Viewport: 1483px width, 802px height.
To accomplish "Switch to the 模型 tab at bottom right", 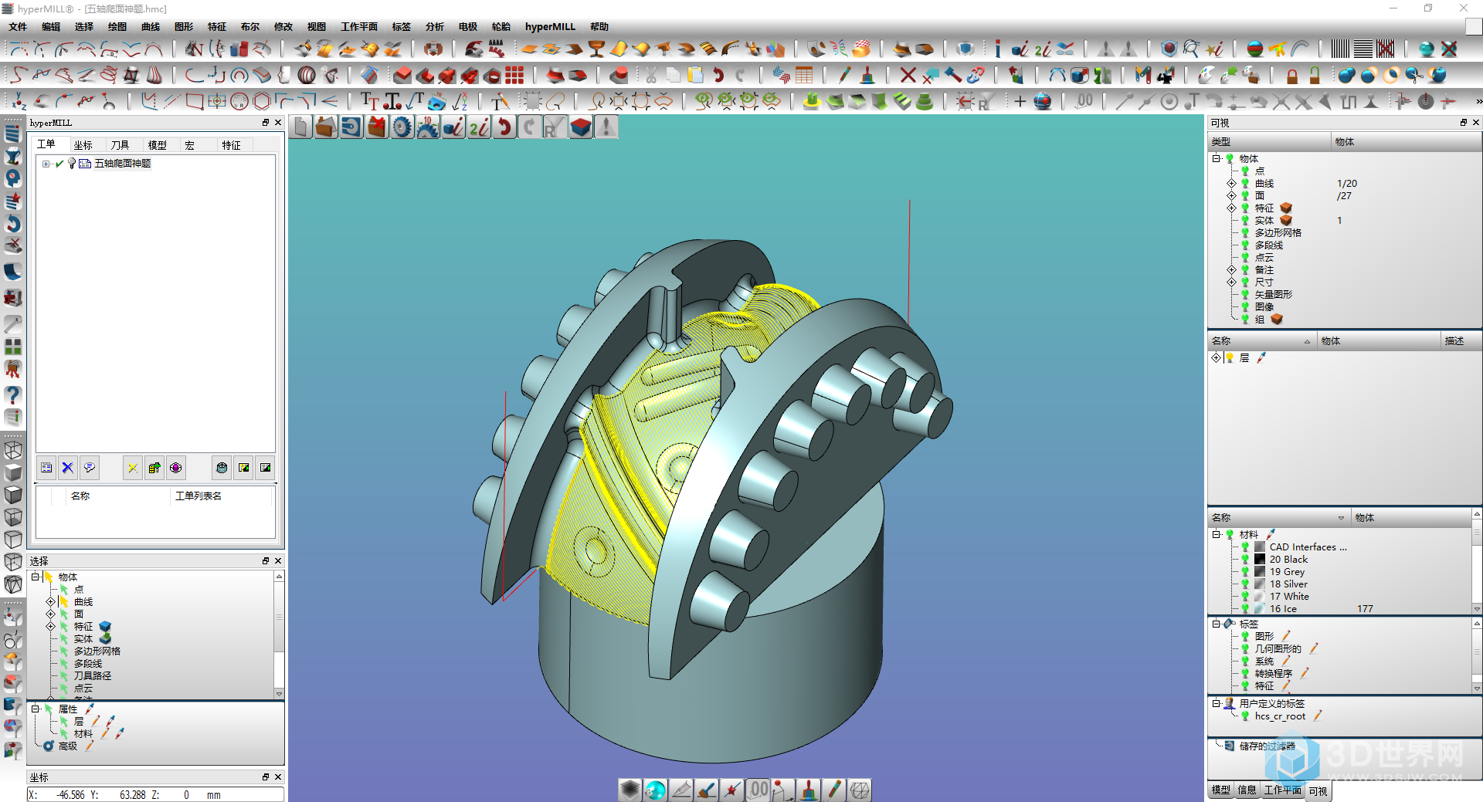I will click(x=1220, y=790).
